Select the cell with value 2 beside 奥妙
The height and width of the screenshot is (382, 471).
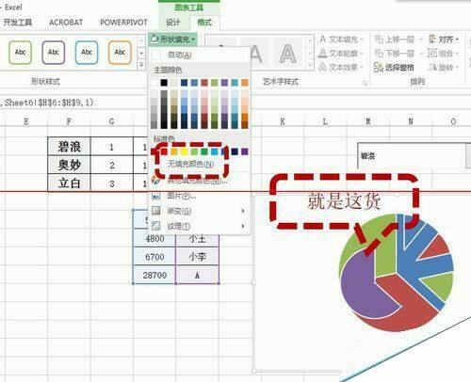(112, 165)
